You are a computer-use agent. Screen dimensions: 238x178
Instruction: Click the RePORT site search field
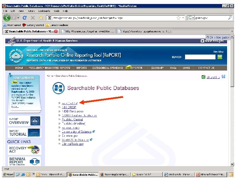pos(200,57)
